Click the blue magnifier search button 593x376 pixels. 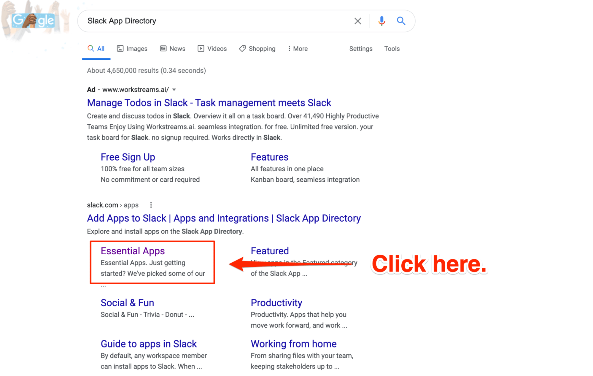[x=401, y=21]
